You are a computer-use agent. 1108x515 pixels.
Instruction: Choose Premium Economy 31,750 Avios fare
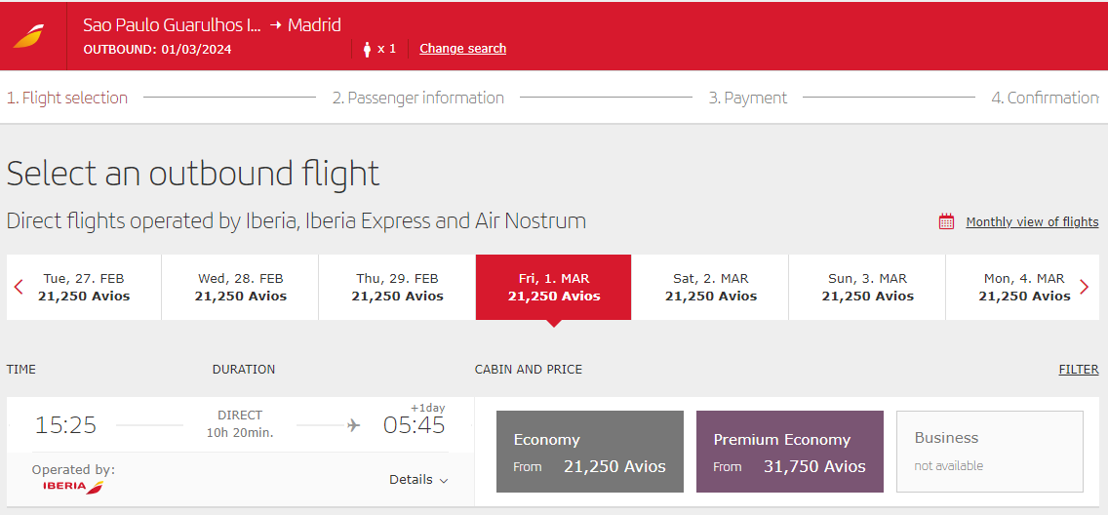coord(790,452)
